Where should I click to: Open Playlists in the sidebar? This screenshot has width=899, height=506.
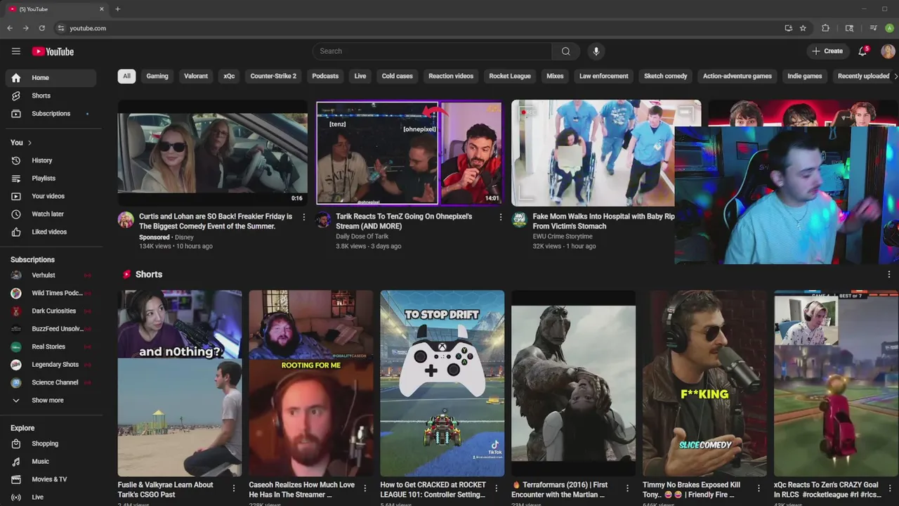coord(51,179)
